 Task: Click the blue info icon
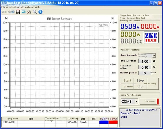40,12
